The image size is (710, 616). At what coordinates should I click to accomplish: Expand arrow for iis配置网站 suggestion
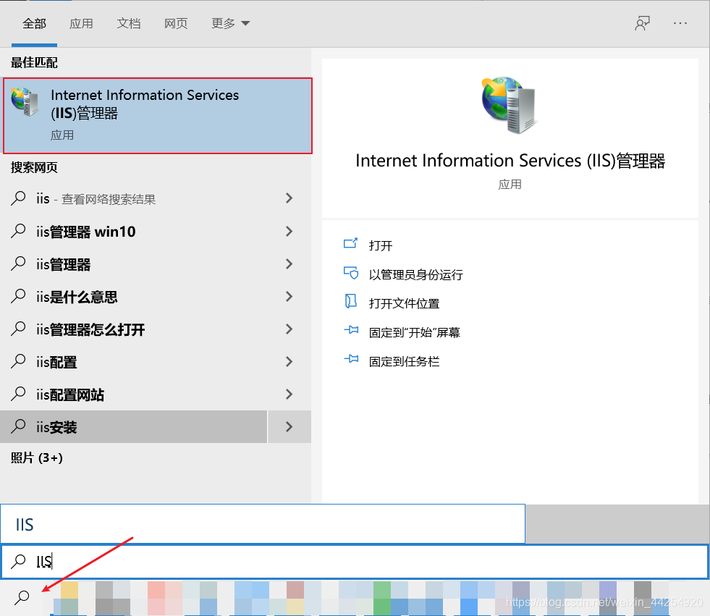click(289, 394)
